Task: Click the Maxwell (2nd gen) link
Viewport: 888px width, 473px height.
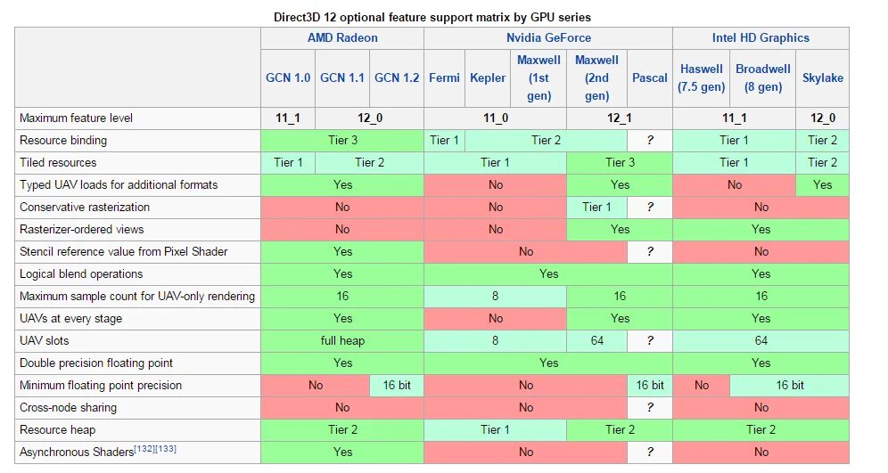Action: pos(596,78)
